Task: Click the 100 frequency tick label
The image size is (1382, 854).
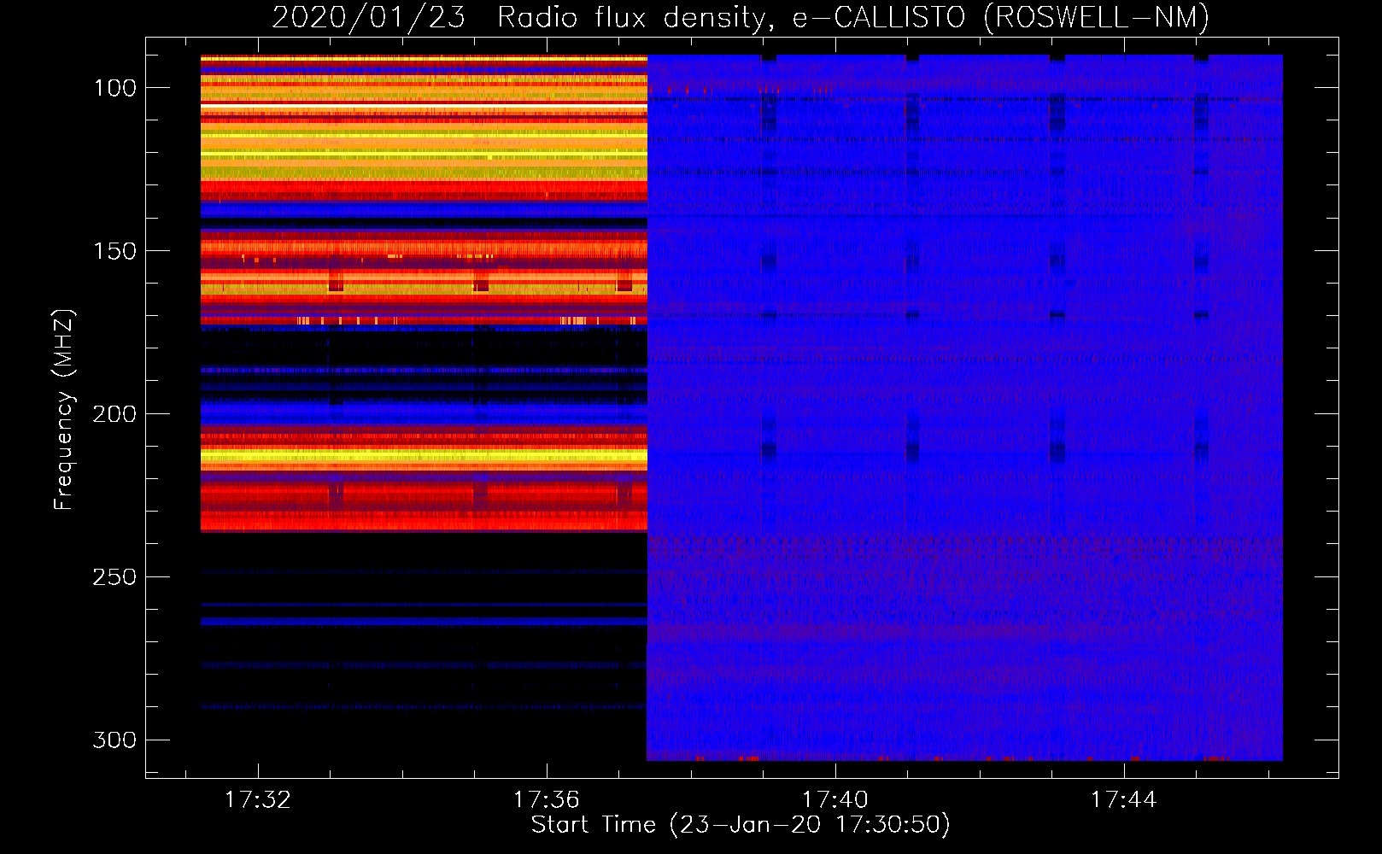Action: [x=114, y=88]
